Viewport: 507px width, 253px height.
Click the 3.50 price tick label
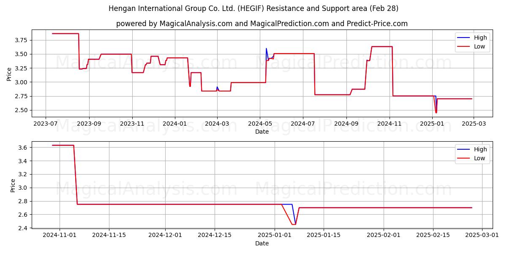(22, 54)
